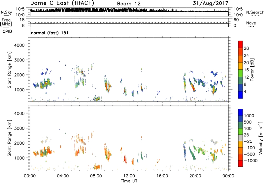Click the 'Velocity [m s⁻¹]' colorbar title
Image resolution: width=264 pixels, height=183 pixels.
(x=261, y=138)
